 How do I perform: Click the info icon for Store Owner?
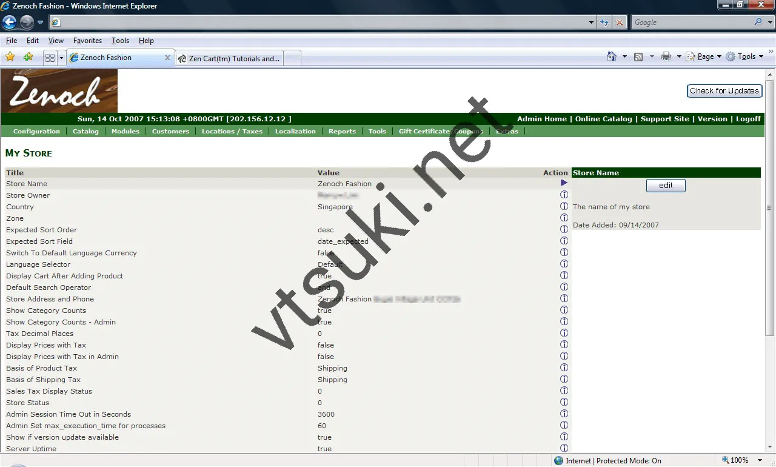(x=564, y=195)
